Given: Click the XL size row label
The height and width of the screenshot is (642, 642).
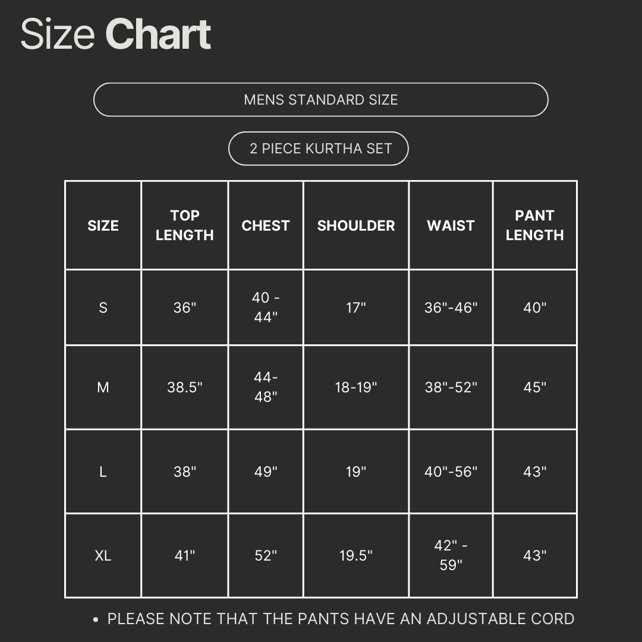Looking at the screenshot, I should (x=103, y=556).
